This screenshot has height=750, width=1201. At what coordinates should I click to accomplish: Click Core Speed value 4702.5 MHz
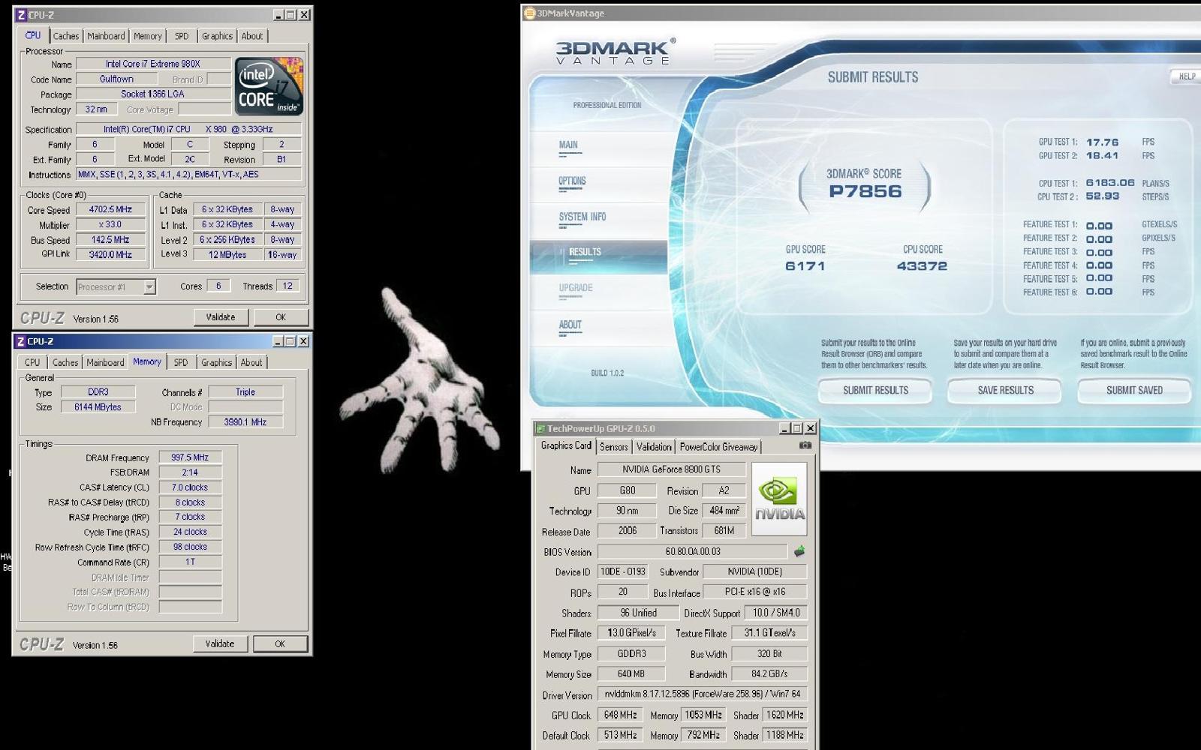110,210
